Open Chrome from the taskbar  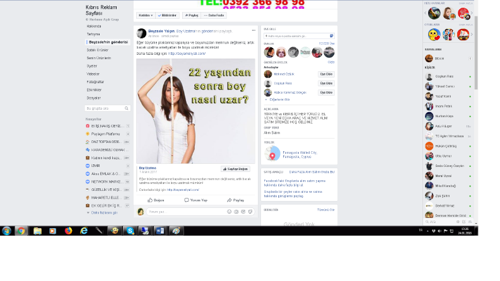[x=21, y=231]
